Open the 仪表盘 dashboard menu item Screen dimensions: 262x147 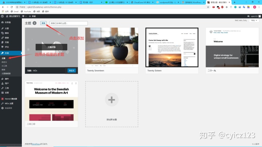pyautogui.click(x=7, y=22)
